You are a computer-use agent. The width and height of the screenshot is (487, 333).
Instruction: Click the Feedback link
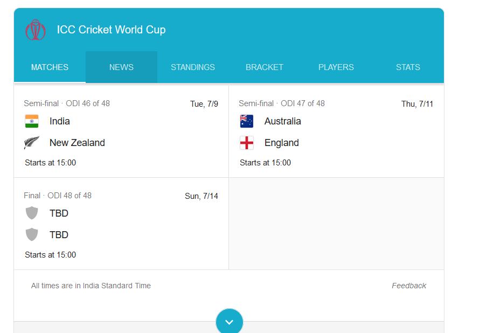pyautogui.click(x=409, y=286)
